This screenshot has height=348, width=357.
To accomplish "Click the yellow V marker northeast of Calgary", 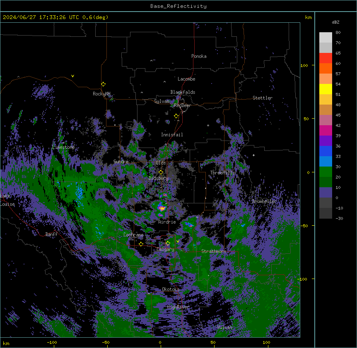I will (x=178, y=241).
